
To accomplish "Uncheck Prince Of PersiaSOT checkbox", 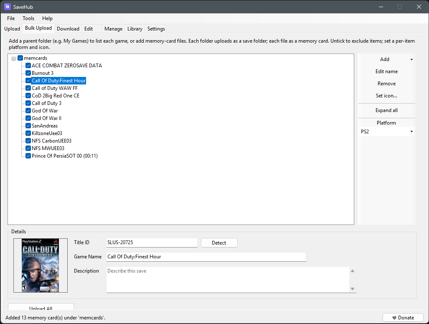I will [x=28, y=156].
